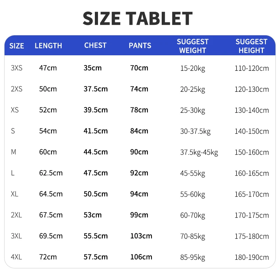Click the SIZE TABLET title
The width and height of the screenshot is (280, 280).
[138, 19]
